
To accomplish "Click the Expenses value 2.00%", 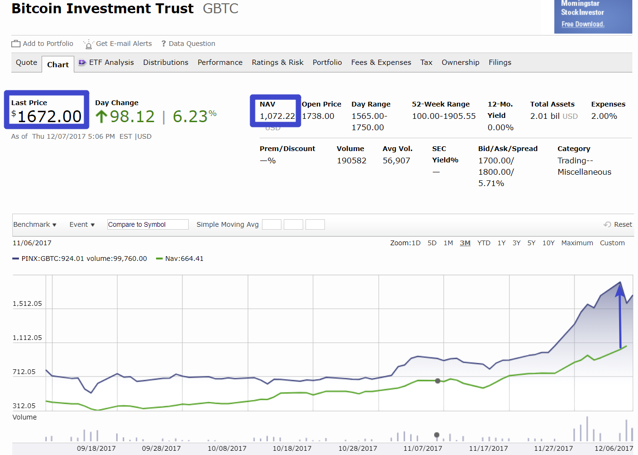I will point(604,116).
